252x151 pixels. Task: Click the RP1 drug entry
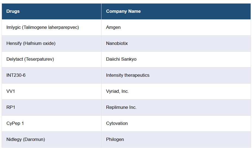click(11, 107)
